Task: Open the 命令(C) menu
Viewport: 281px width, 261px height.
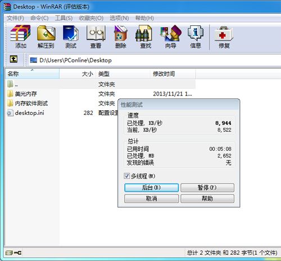Action: [x=39, y=18]
